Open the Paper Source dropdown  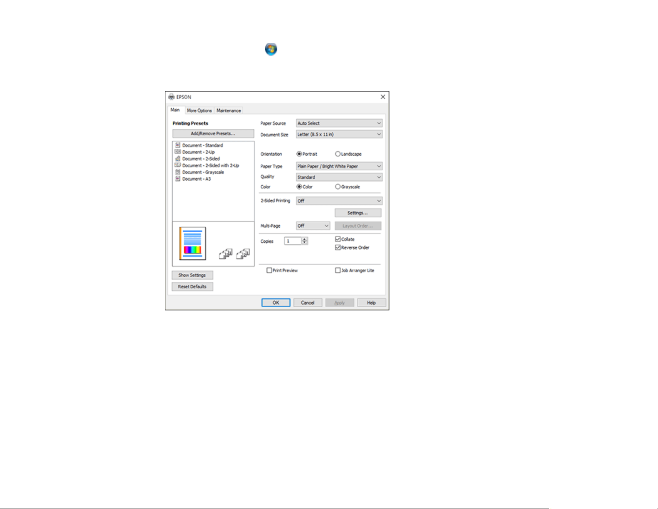pos(339,123)
